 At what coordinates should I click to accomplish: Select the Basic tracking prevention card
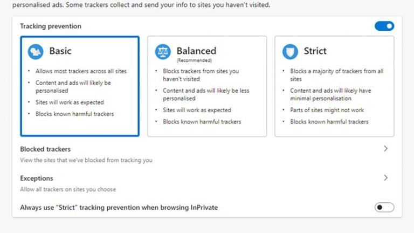80,86
